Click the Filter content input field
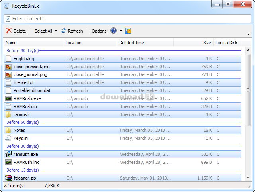This screenshot has height=192, width=255. pos(127,19)
